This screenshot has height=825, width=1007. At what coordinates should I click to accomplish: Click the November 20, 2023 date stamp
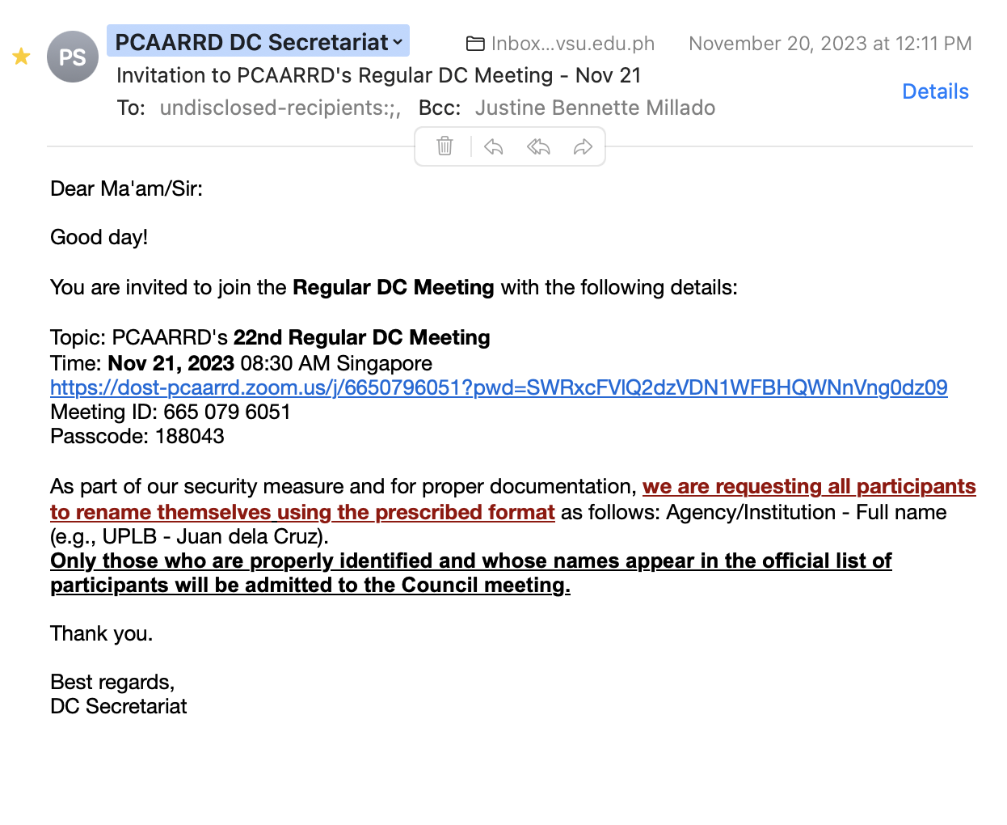tap(829, 44)
